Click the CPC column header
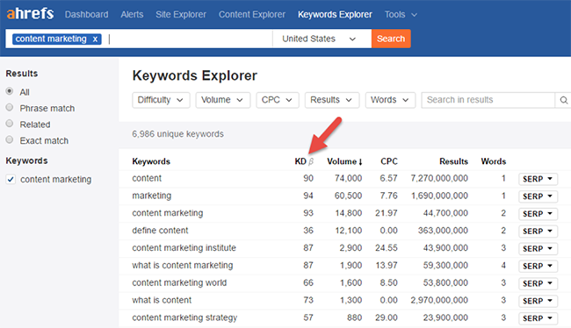This screenshot has width=571, height=328. pos(389,161)
